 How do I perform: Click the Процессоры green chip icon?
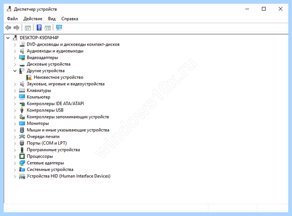[x=22, y=156]
